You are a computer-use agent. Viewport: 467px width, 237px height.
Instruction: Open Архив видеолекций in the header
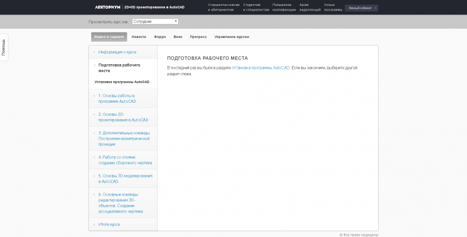coord(310,8)
